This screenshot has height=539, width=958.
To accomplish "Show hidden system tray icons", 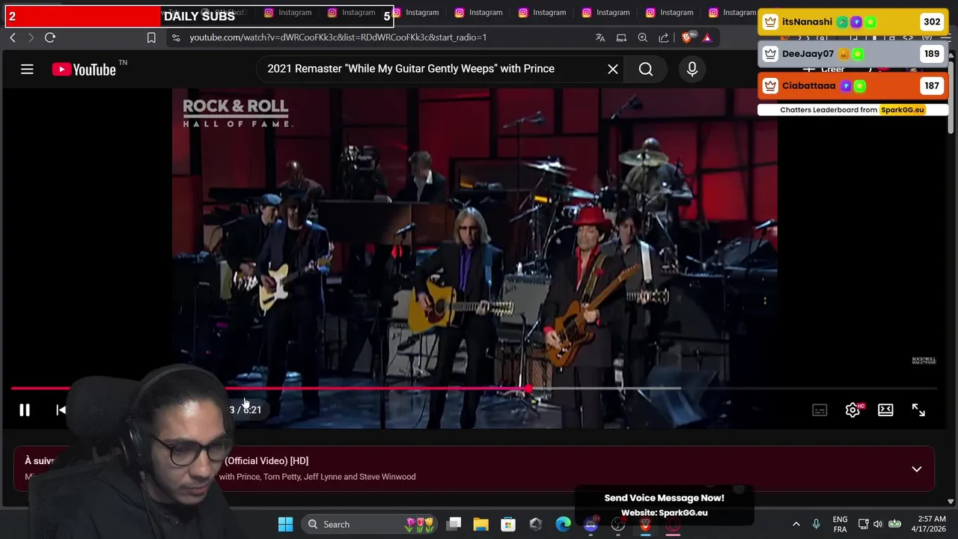I will (x=796, y=525).
